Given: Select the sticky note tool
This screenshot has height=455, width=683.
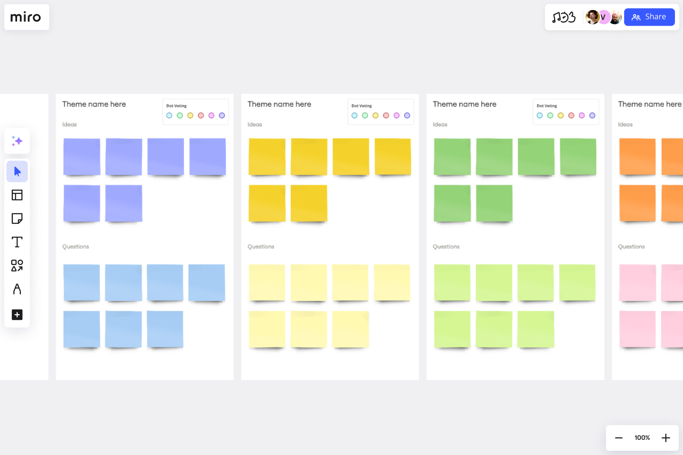Looking at the screenshot, I should click(17, 218).
